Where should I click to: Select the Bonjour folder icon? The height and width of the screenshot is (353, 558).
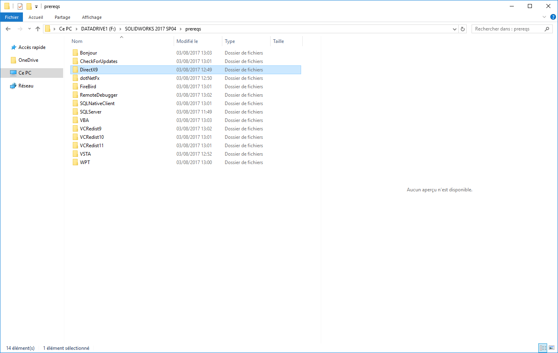tap(75, 53)
